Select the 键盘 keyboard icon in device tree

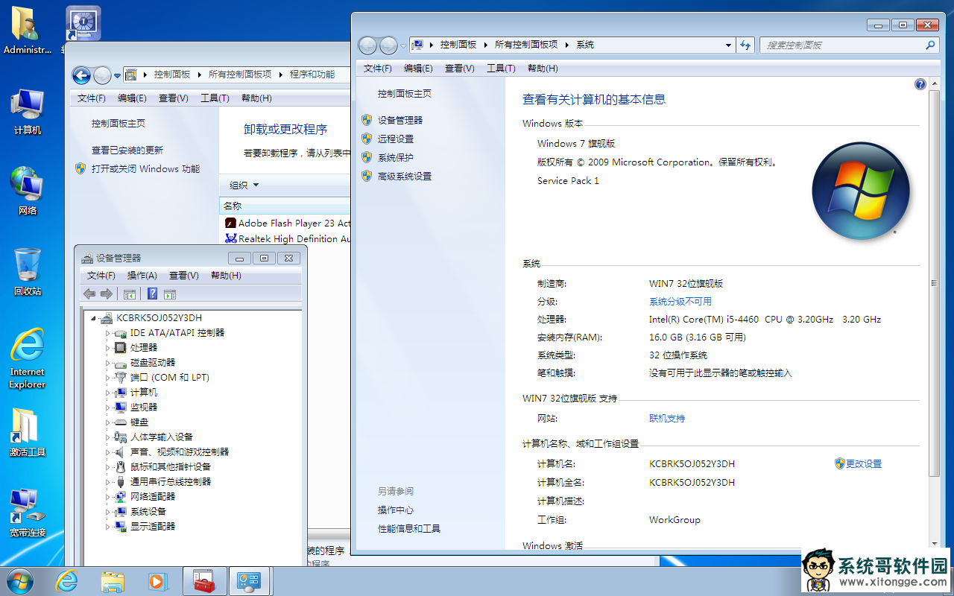coord(120,422)
